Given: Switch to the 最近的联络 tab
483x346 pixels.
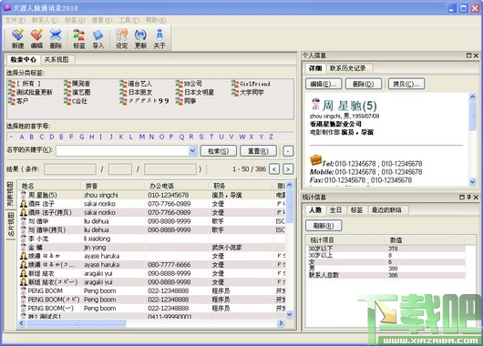Looking at the screenshot, I should pyautogui.click(x=386, y=210).
